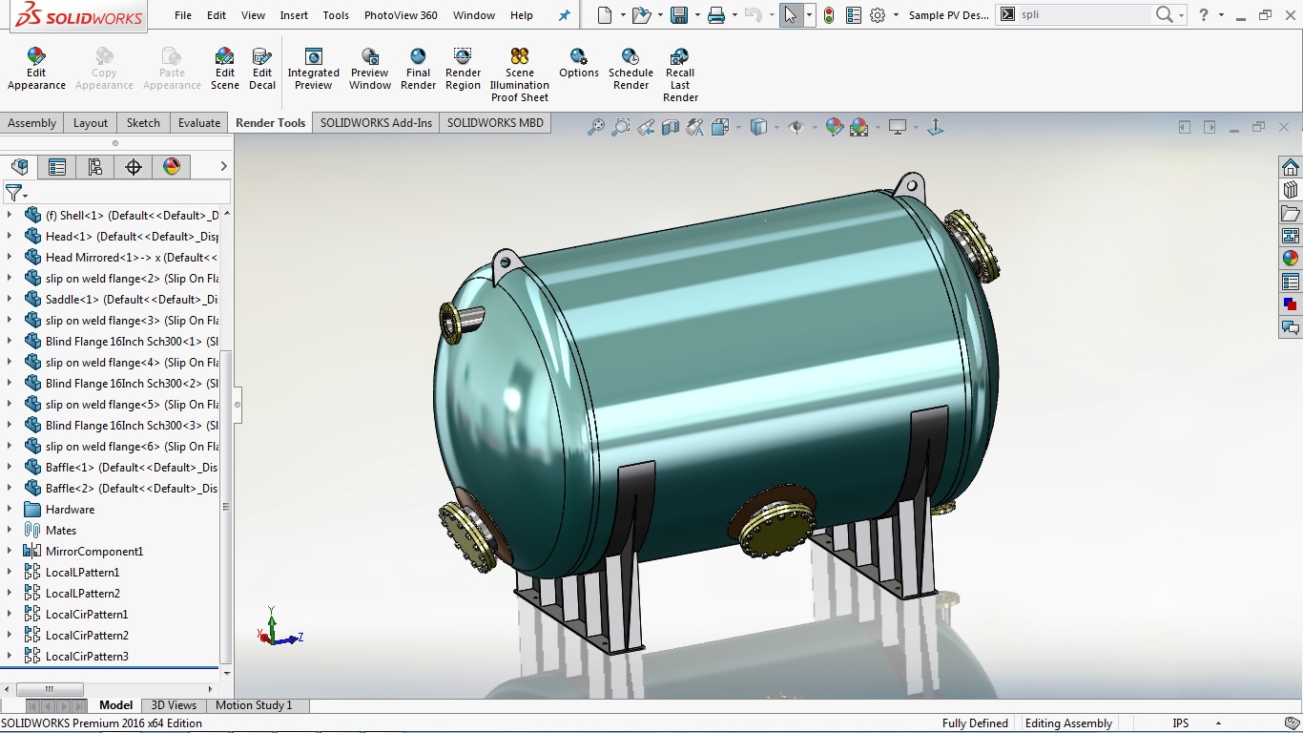Click the Section View icon
The image size is (1303, 733).
(671, 127)
